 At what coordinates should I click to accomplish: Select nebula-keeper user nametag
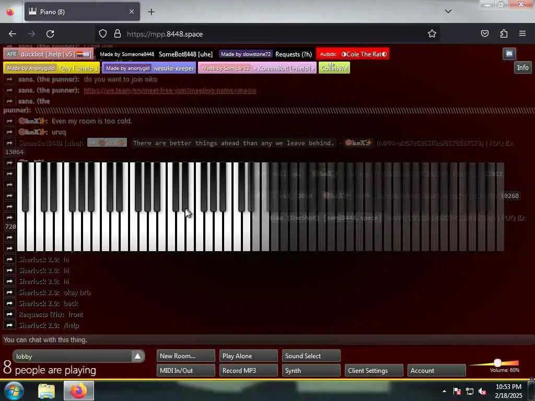[149, 68]
